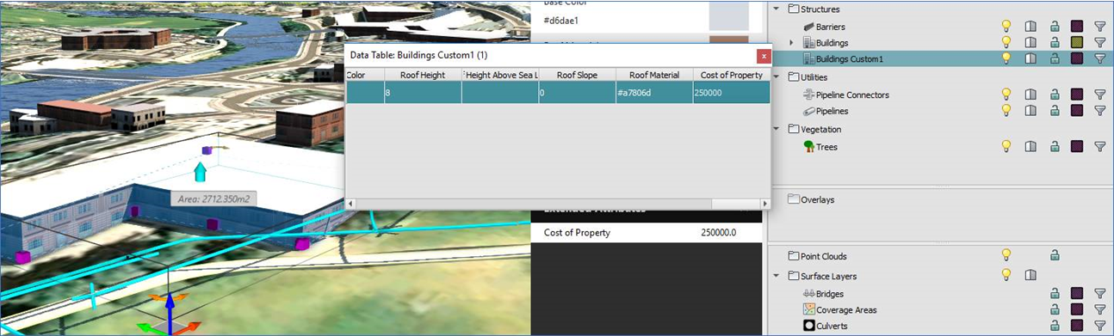Toggle the lock for Buildings layer
This screenshot has width=1114, height=336.
pos(1055,42)
